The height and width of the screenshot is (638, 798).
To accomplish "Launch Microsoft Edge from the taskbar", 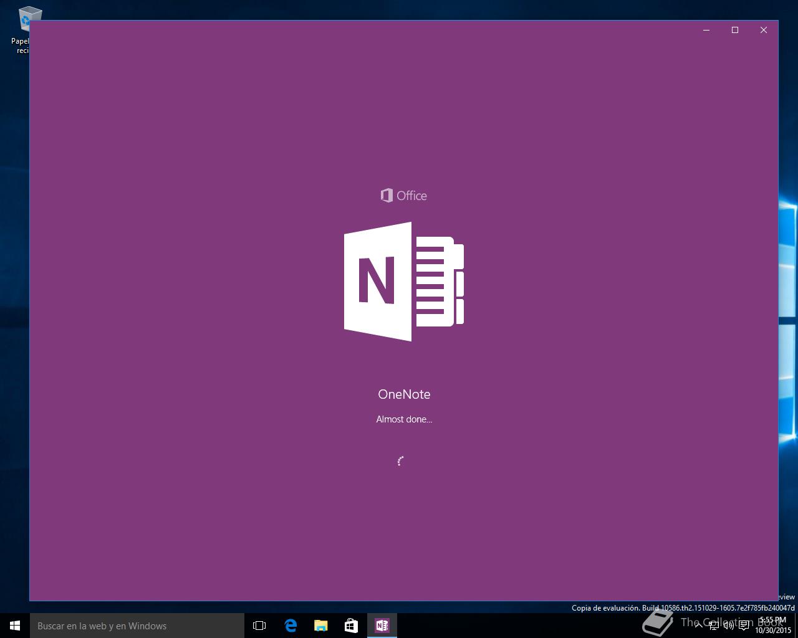I will (291, 626).
